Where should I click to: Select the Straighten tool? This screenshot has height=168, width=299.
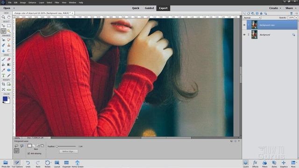coord(9,89)
